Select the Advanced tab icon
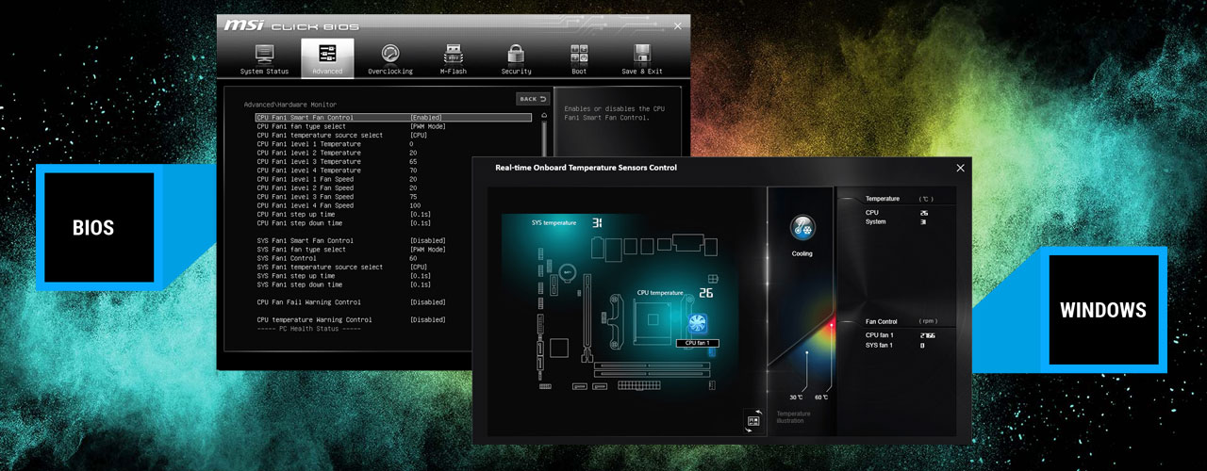 (x=327, y=58)
